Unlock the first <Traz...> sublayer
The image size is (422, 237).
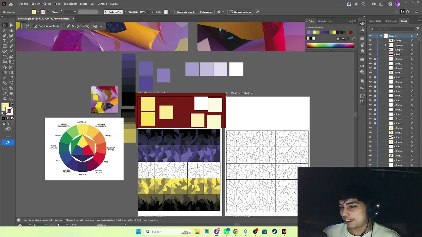click(x=375, y=59)
